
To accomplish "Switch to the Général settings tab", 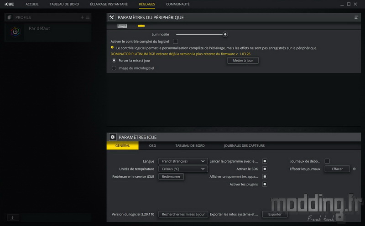I will [x=122, y=145].
